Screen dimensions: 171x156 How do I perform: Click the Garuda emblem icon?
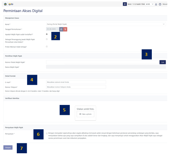click(x=5, y=4)
